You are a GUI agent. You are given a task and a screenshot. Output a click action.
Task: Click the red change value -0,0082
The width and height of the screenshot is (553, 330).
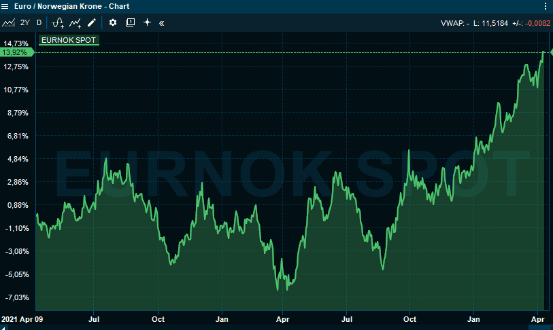point(538,23)
